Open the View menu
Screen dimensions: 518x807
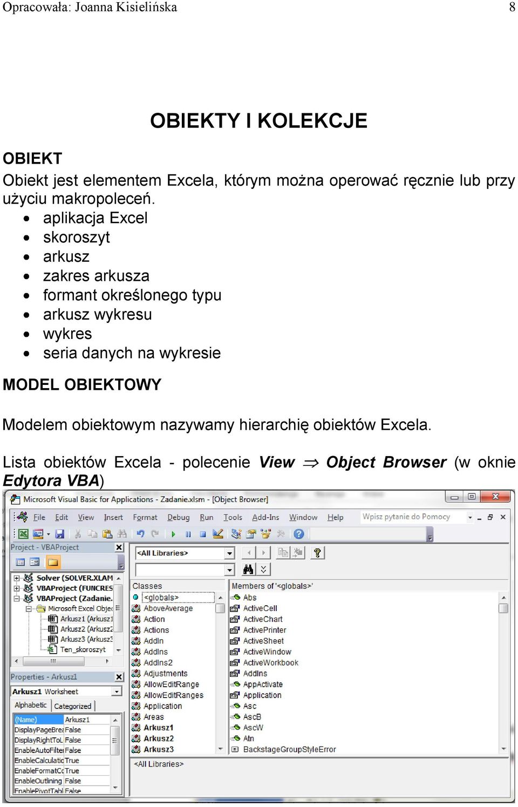pyautogui.click(x=86, y=517)
